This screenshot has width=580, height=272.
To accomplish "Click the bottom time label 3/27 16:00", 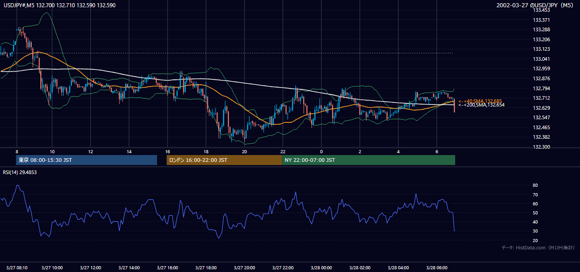I will coord(167,267).
